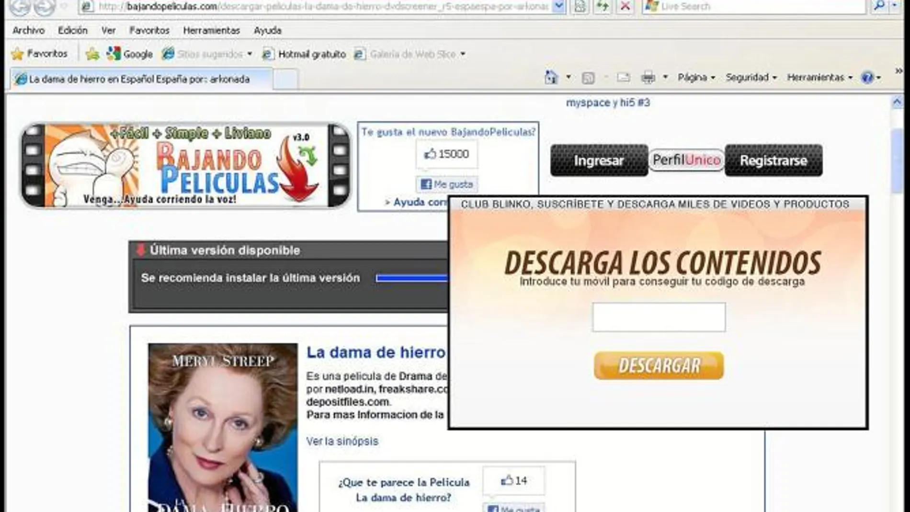Click the Refresh page icon
This screenshot has width=910, height=512.
tap(603, 6)
